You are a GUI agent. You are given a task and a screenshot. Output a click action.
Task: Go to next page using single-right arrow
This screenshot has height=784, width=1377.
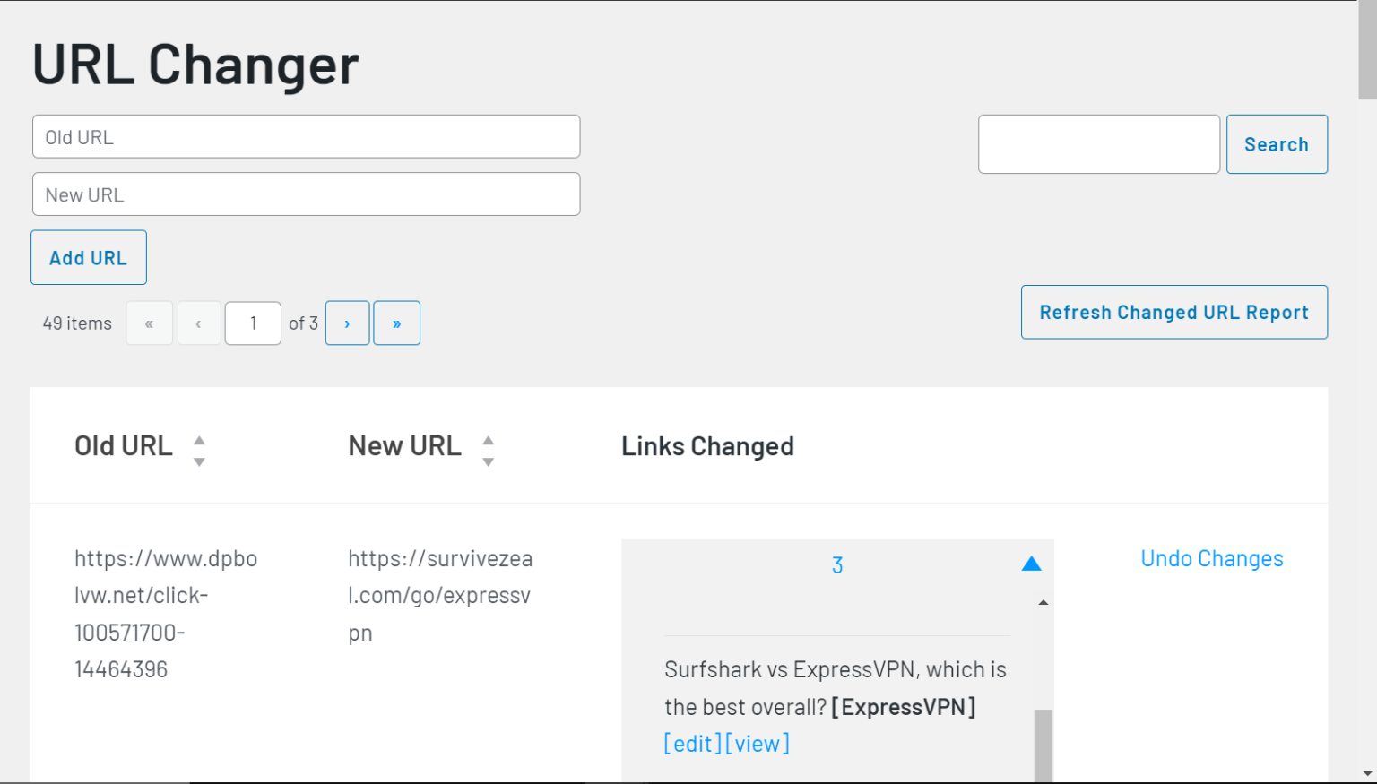tap(347, 323)
